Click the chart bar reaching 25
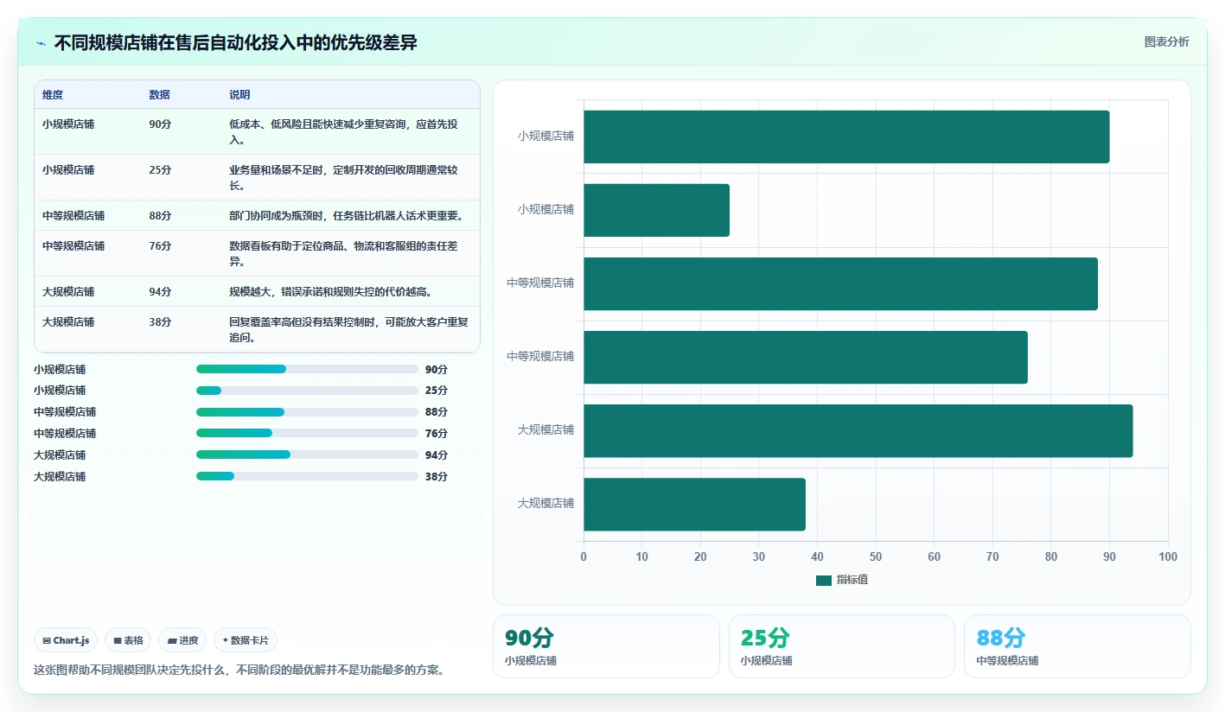This screenshot has height=712, width=1225. coord(657,210)
